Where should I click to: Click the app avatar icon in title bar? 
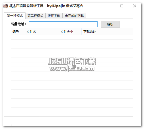pyautogui.click(x=6, y=6)
